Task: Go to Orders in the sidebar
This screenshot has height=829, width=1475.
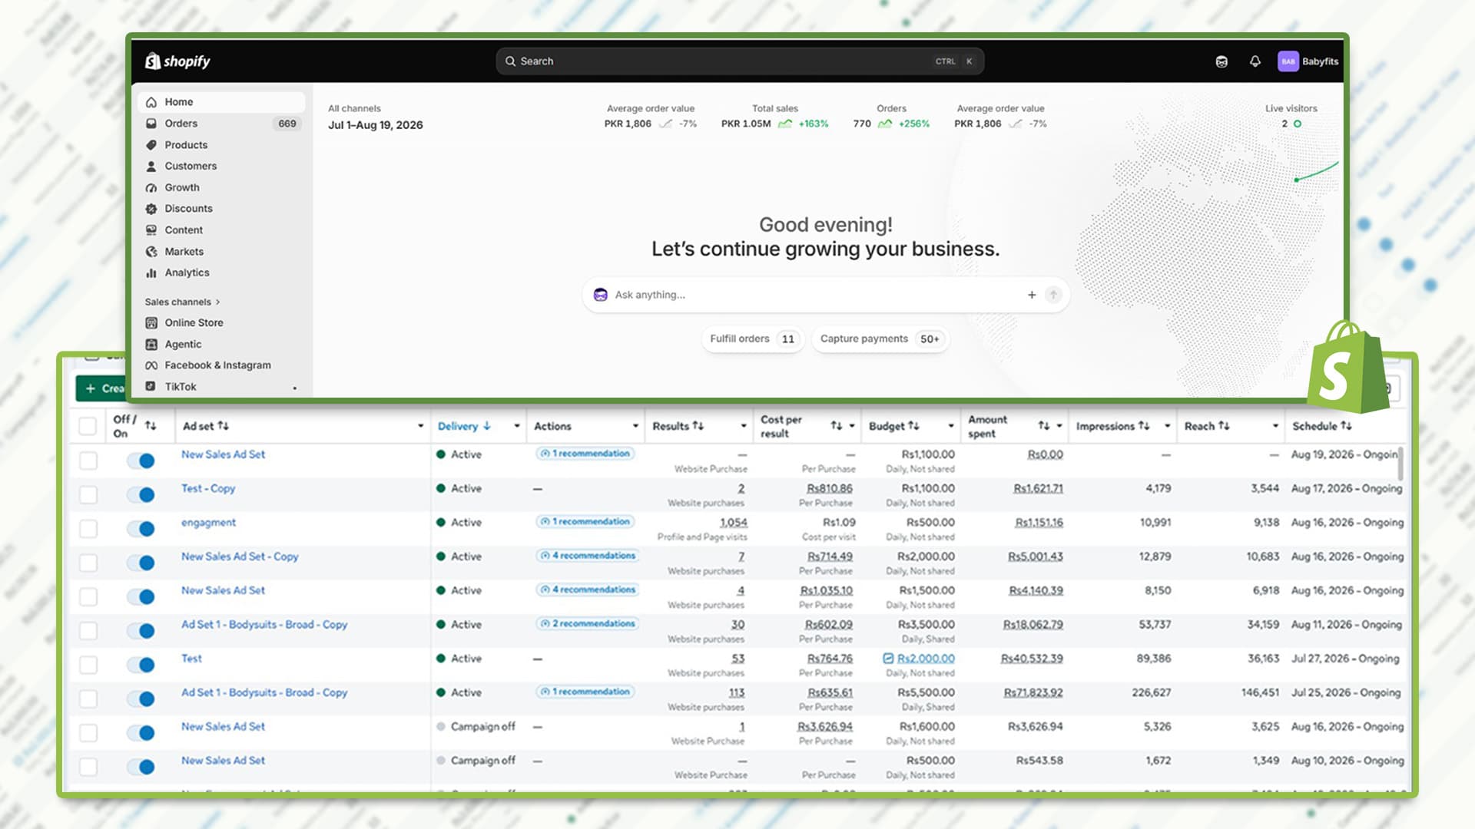Action: 221,124
